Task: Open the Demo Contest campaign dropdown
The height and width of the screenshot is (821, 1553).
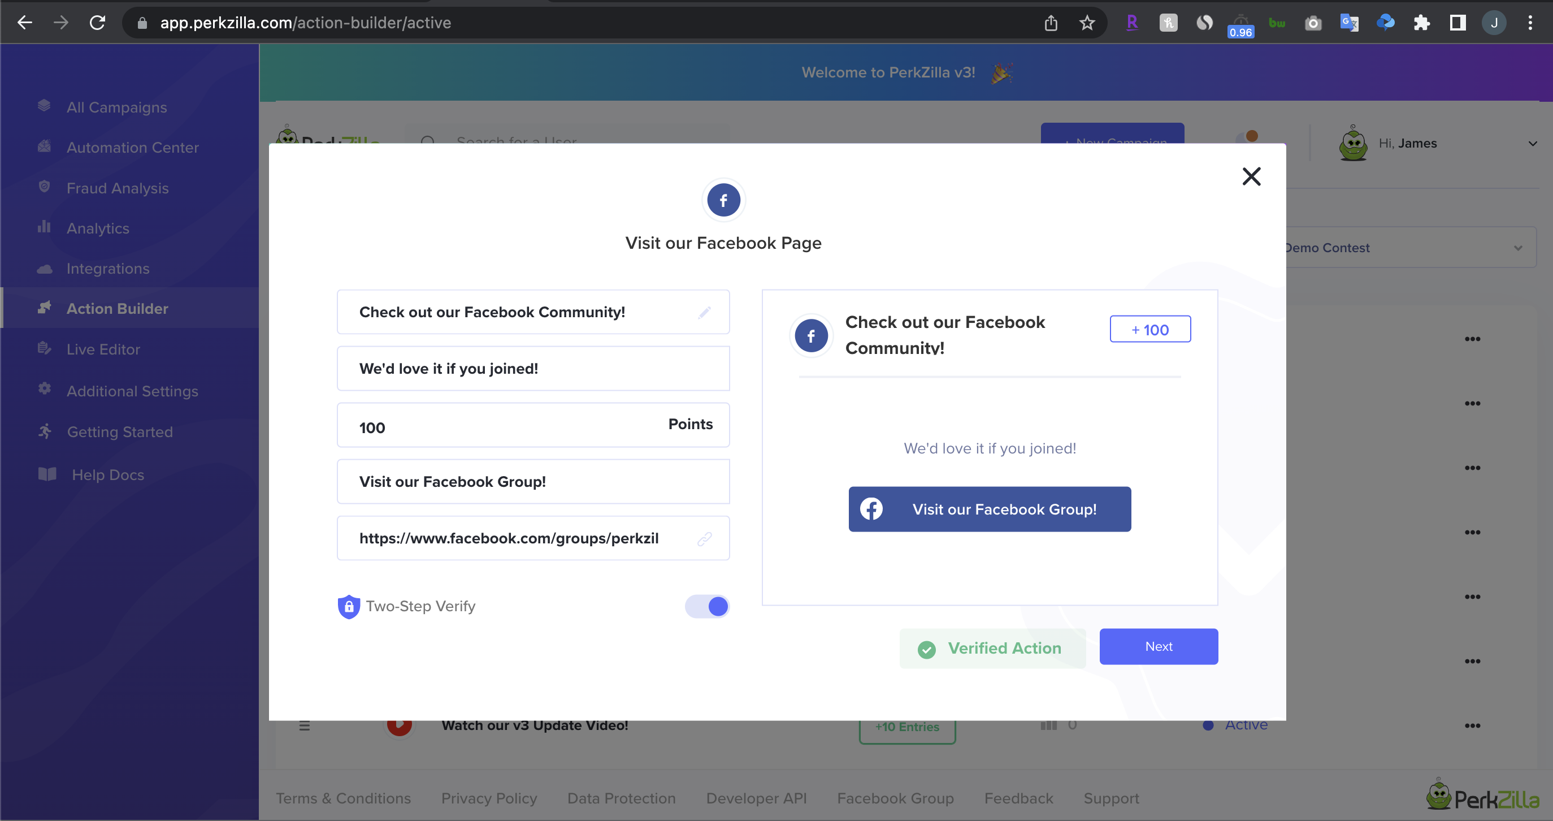Action: 1411,247
